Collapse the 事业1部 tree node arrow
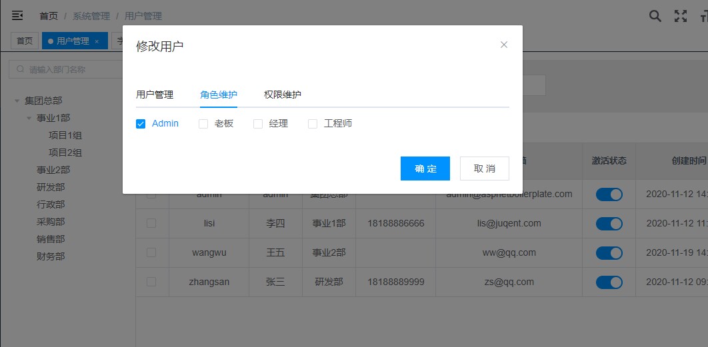This screenshot has height=347, width=708. [29, 119]
